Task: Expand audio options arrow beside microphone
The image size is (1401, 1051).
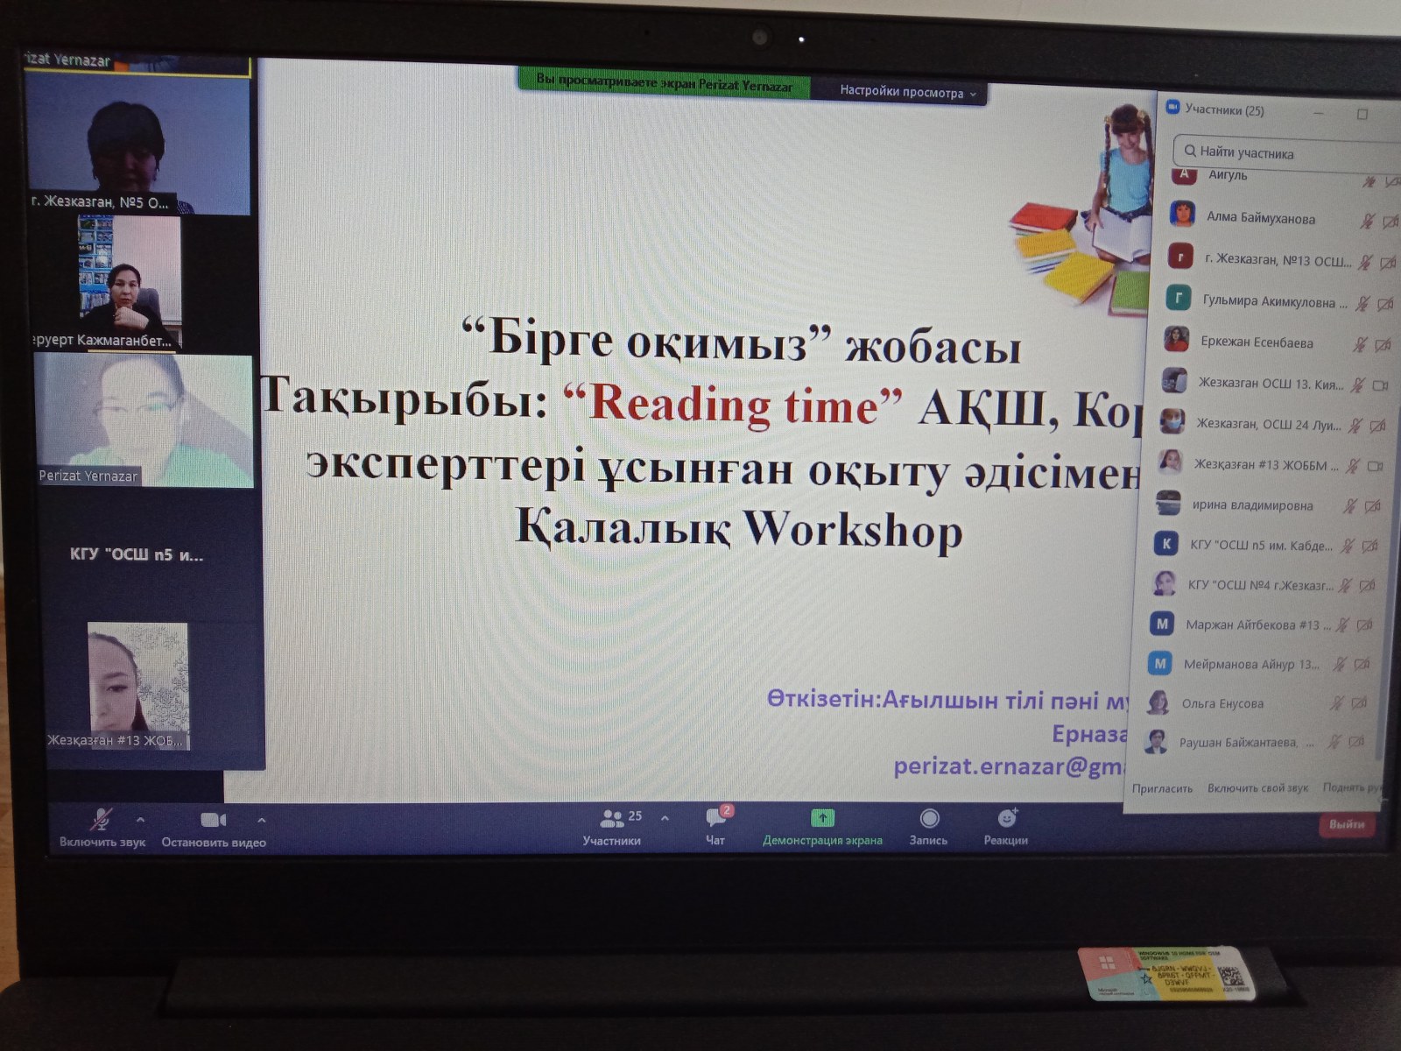Action: [x=141, y=820]
